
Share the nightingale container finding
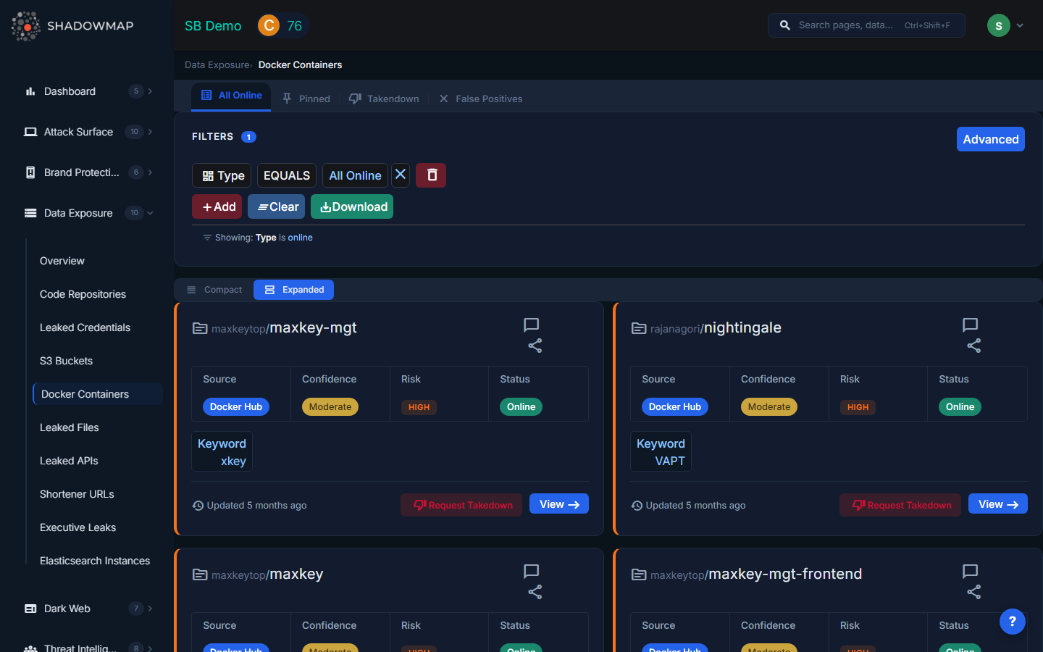tap(973, 346)
